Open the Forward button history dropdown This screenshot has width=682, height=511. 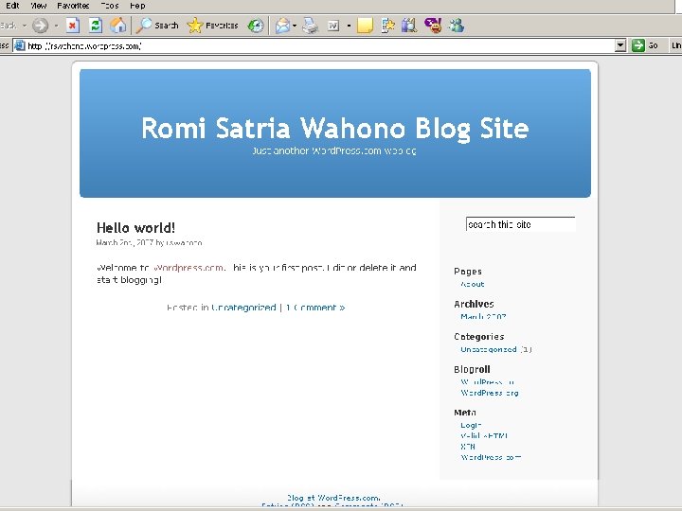point(57,26)
